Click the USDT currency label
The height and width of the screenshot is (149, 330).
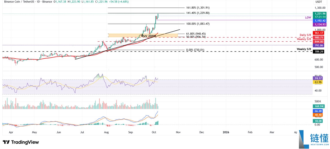pos(318,2)
